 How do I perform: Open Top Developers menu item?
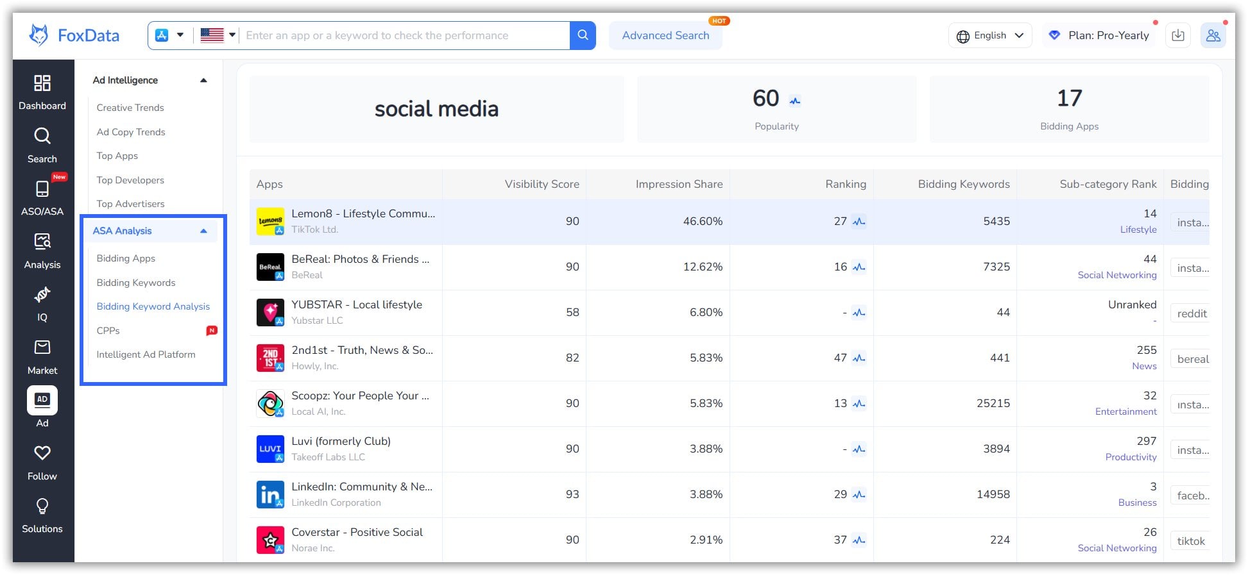tap(130, 180)
